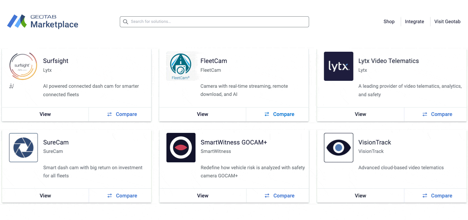View the FleetCam solution
This screenshot has height=220, width=468.
(203, 114)
